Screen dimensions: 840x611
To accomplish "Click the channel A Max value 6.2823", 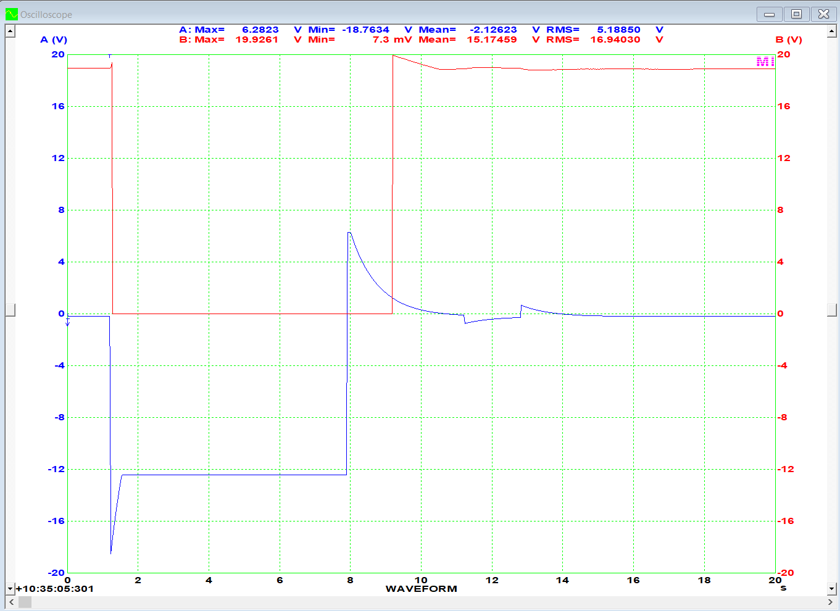I will click(x=260, y=30).
